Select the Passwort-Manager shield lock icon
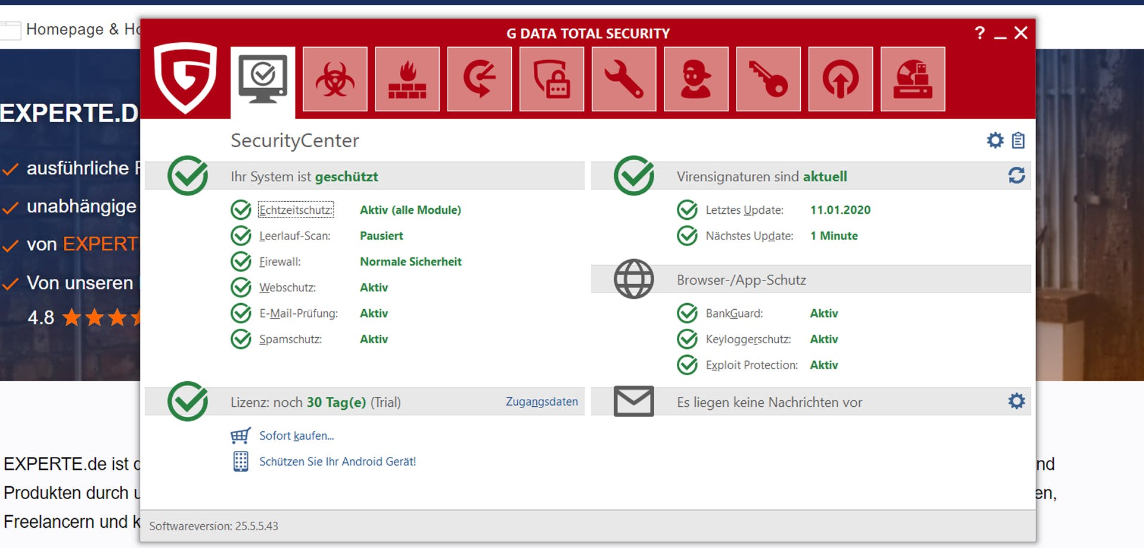Image resolution: width=1144 pixels, height=548 pixels. pyautogui.click(x=551, y=78)
